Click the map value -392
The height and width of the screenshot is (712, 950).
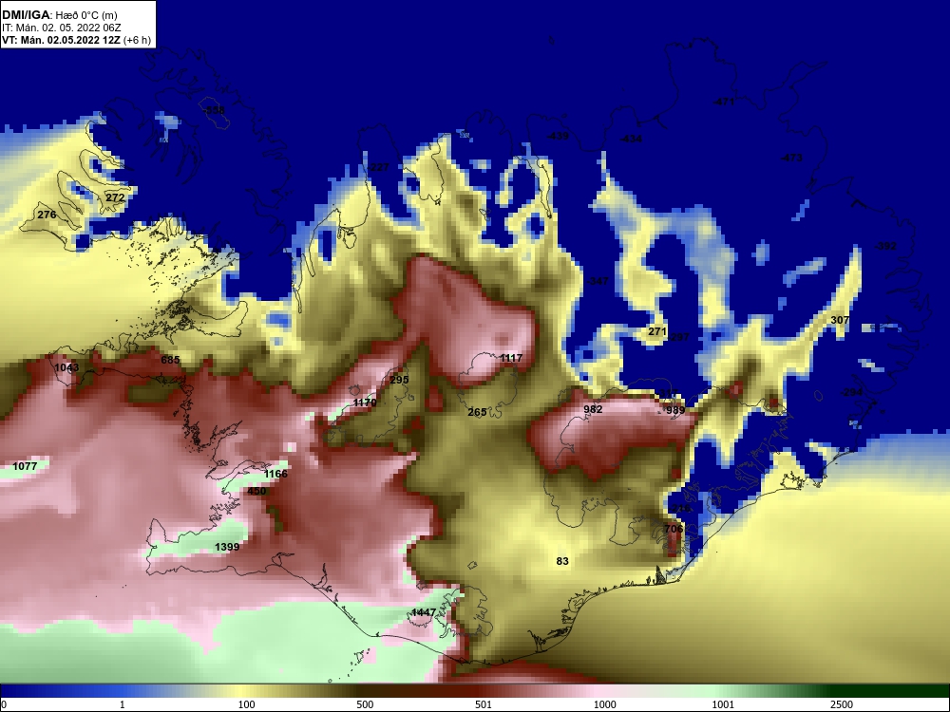885,246
